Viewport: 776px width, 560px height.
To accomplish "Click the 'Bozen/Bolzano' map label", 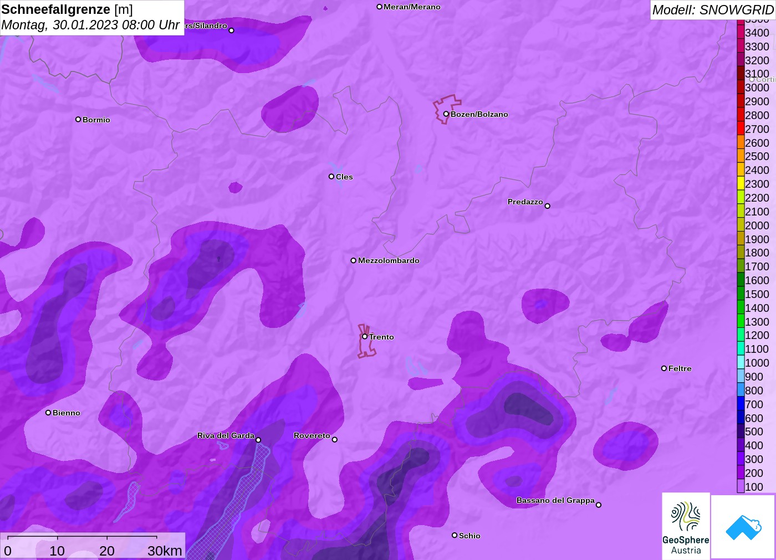I will tap(479, 114).
